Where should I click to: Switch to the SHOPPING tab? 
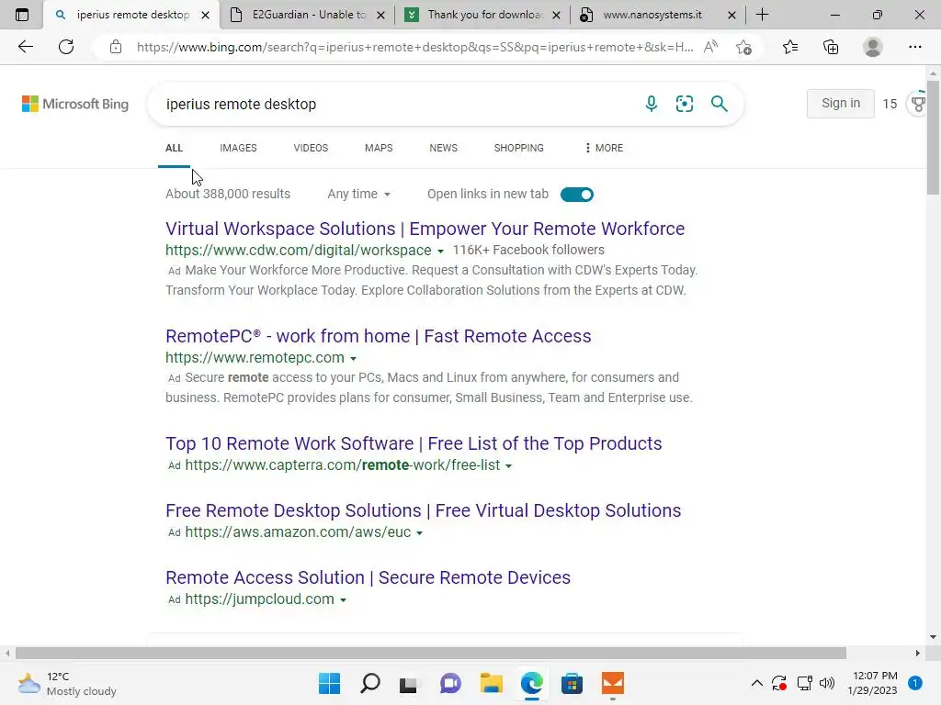point(519,148)
